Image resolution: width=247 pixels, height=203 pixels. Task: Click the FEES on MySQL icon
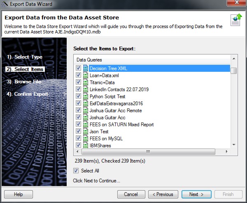[x=86, y=138]
